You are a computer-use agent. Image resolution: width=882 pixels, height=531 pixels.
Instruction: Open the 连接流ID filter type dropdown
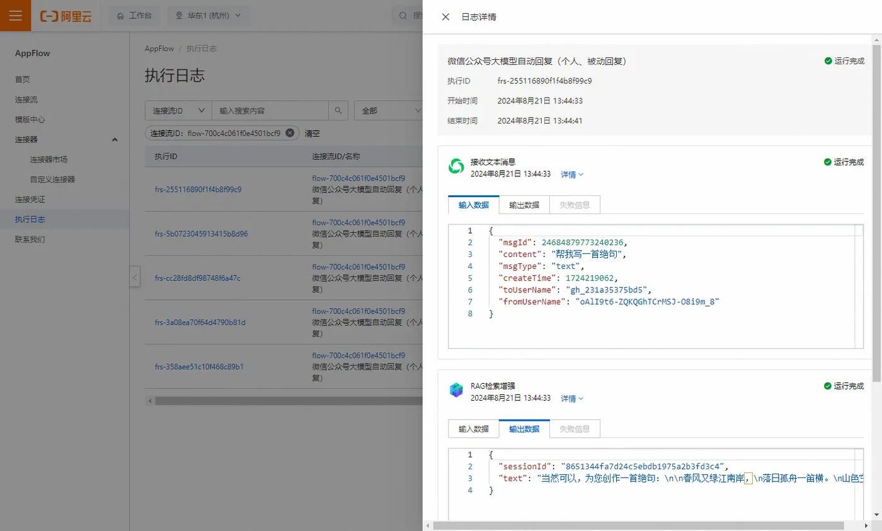[x=178, y=110]
